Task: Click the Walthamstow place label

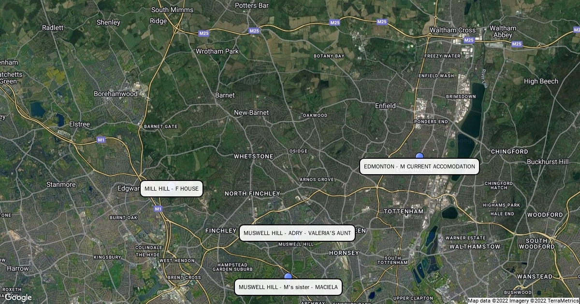Action: 475,247
